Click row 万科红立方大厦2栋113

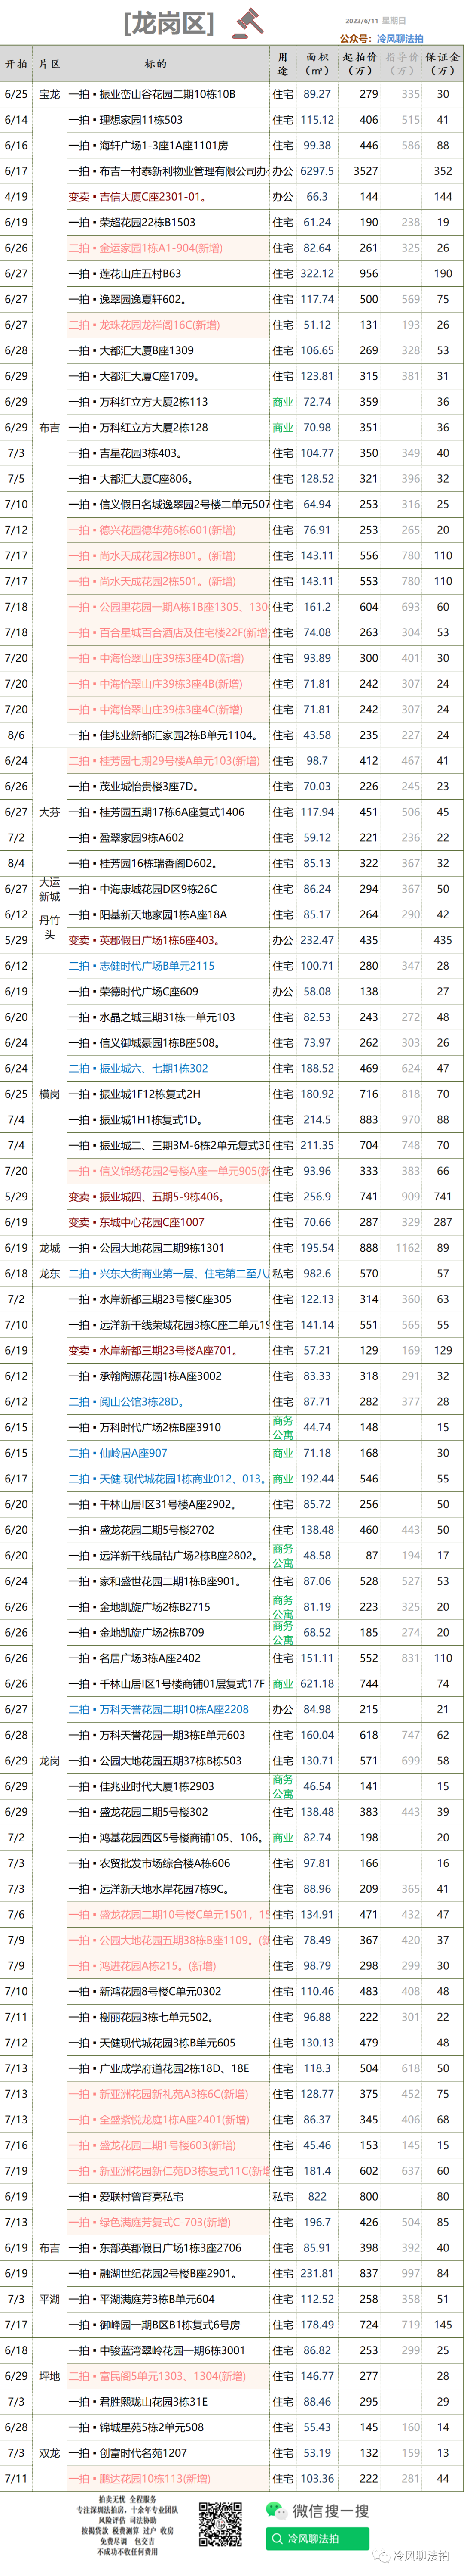pos(232,402)
